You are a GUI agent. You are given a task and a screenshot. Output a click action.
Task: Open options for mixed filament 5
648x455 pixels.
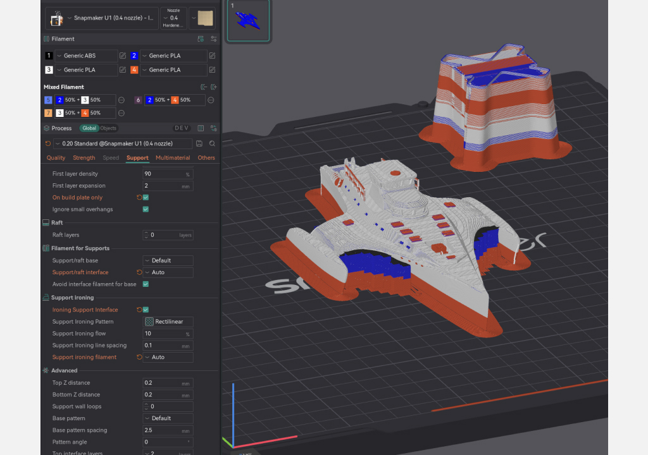(121, 100)
